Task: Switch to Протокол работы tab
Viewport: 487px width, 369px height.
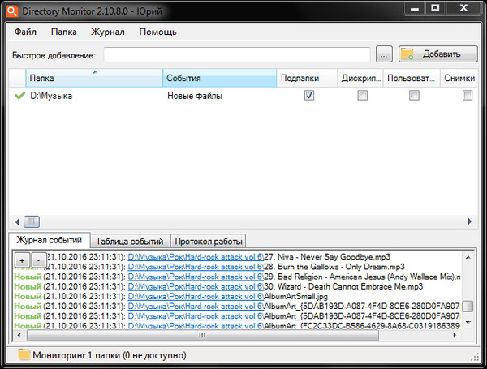Action: [x=209, y=242]
